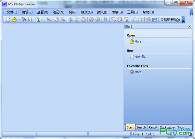Click 立即购买!(O) buy now button
This screenshot has height=139, width=195.
point(170,19)
